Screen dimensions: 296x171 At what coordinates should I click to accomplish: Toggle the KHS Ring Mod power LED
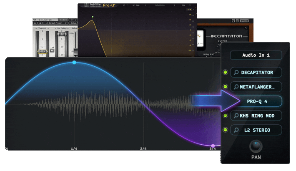pos(225,116)
